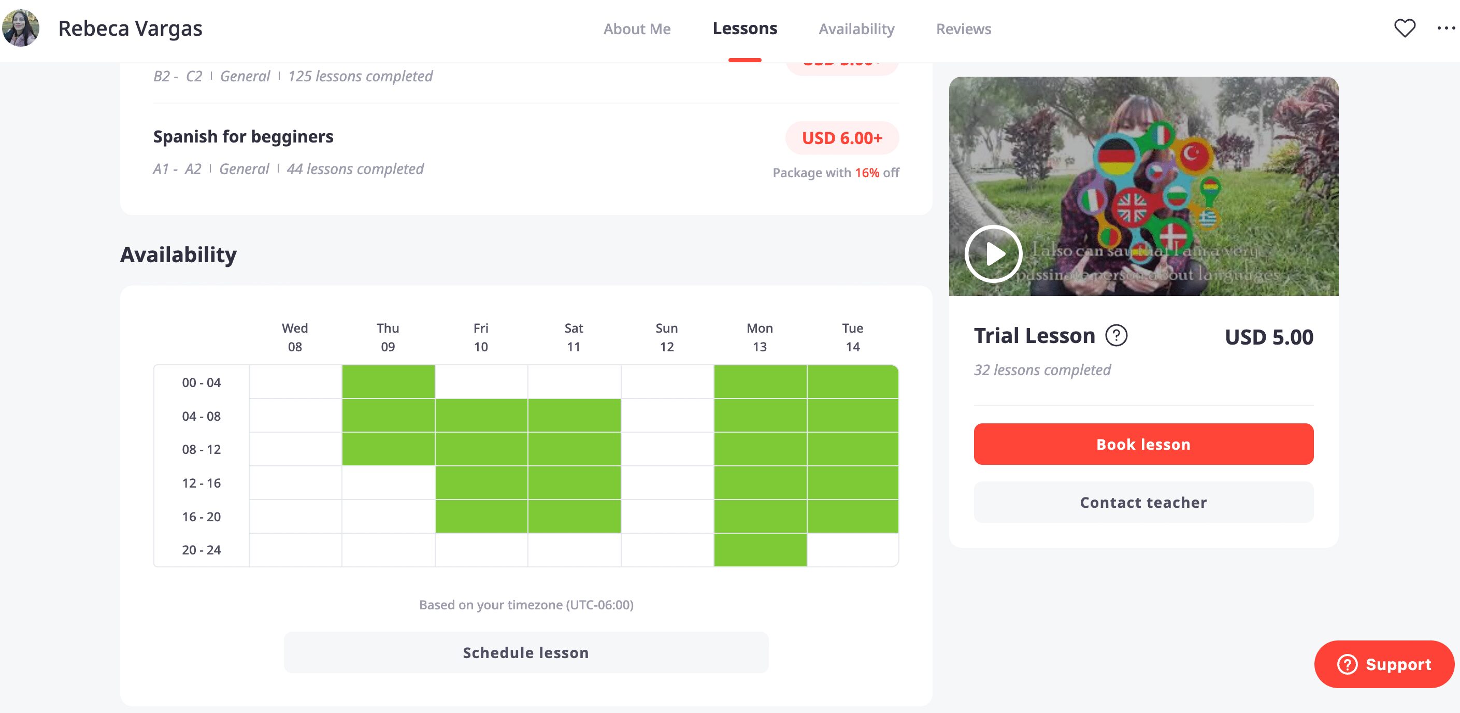
Task: Click Contact teacher button
Action: click(1142, 502)
